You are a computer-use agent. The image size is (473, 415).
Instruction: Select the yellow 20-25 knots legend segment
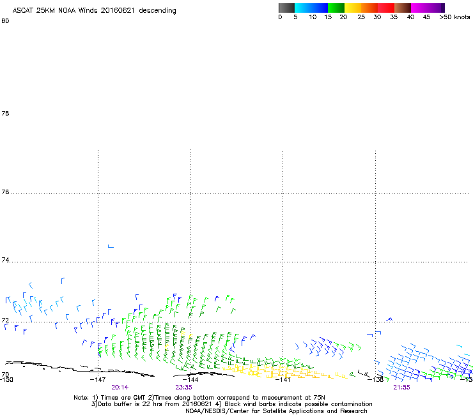[x=353, y=8]
